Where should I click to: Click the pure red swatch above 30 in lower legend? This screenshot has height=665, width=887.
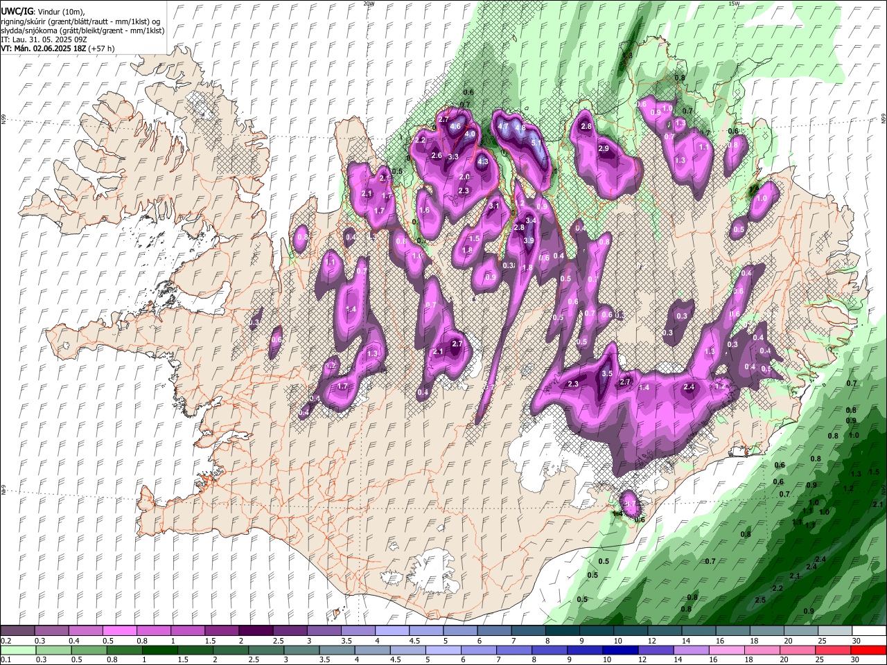tap(868, 650)
